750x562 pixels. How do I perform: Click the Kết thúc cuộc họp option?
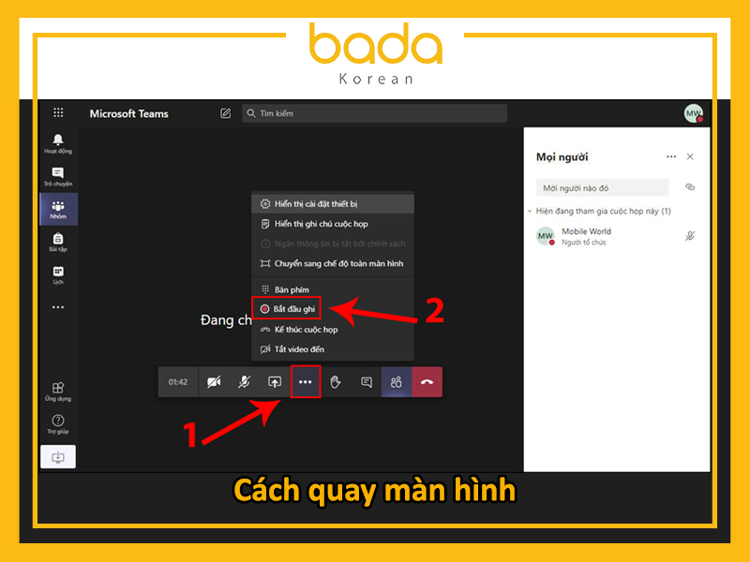click(x=305, y=330)
